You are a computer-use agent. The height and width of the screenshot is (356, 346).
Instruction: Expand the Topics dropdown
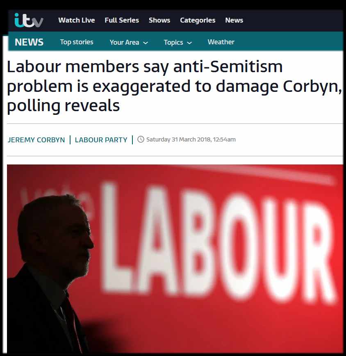pos(178,43)
